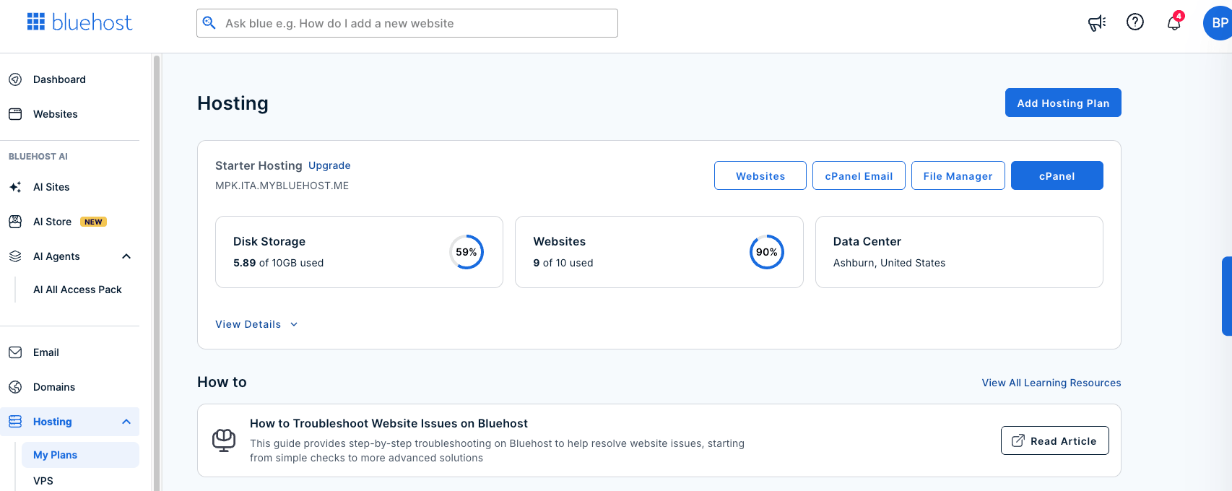Click the Disk Storage card title
Viewport: 1232px width, 491px height.
click(269, 241)
